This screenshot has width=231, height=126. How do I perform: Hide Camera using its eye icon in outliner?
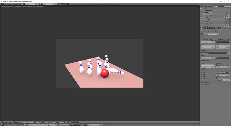225,14
